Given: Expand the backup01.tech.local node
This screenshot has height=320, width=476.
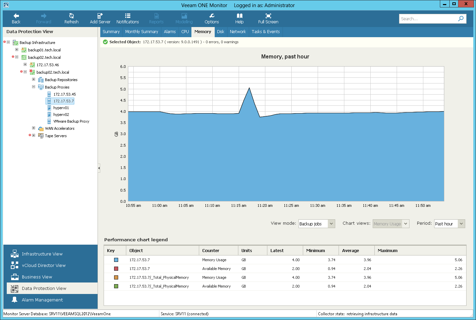Looking at the screenshot, I should (x=17, y=50).
